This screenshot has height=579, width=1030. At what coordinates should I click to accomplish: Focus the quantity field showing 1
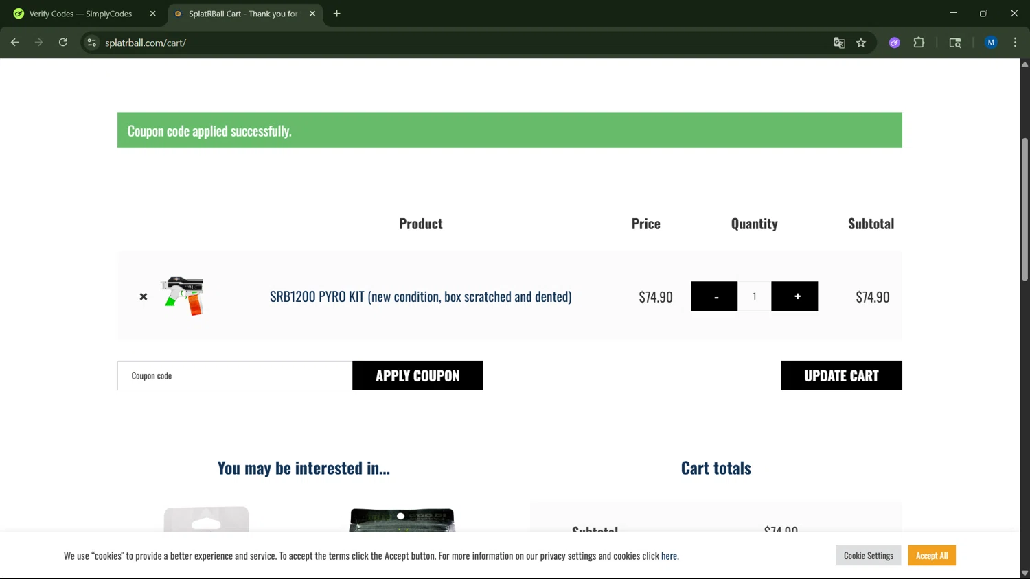coord(754,296)
